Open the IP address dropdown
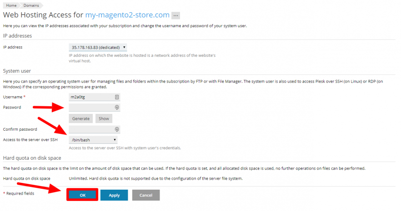Image resolution: width=401 pixels, height=211 pixels. point(98,47)
